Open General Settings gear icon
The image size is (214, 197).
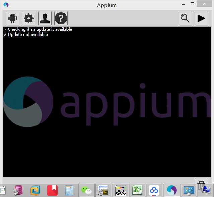coord(29,18)
